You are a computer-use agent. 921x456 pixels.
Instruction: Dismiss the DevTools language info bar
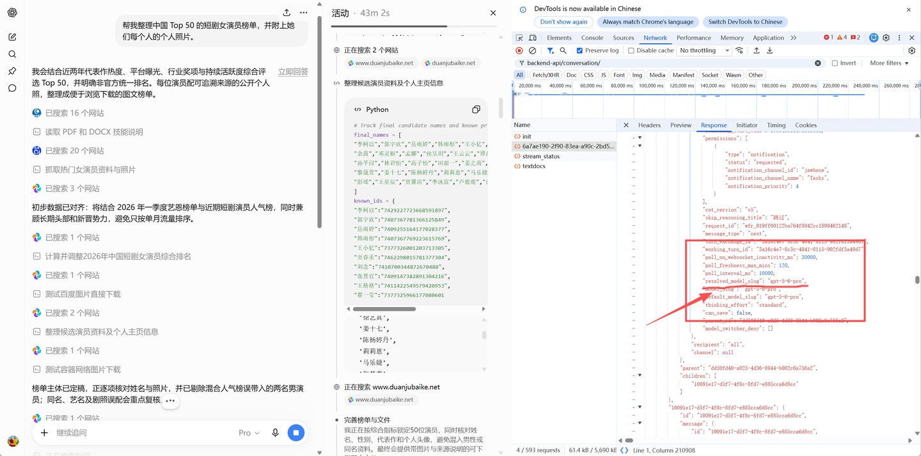click(909, 10)
